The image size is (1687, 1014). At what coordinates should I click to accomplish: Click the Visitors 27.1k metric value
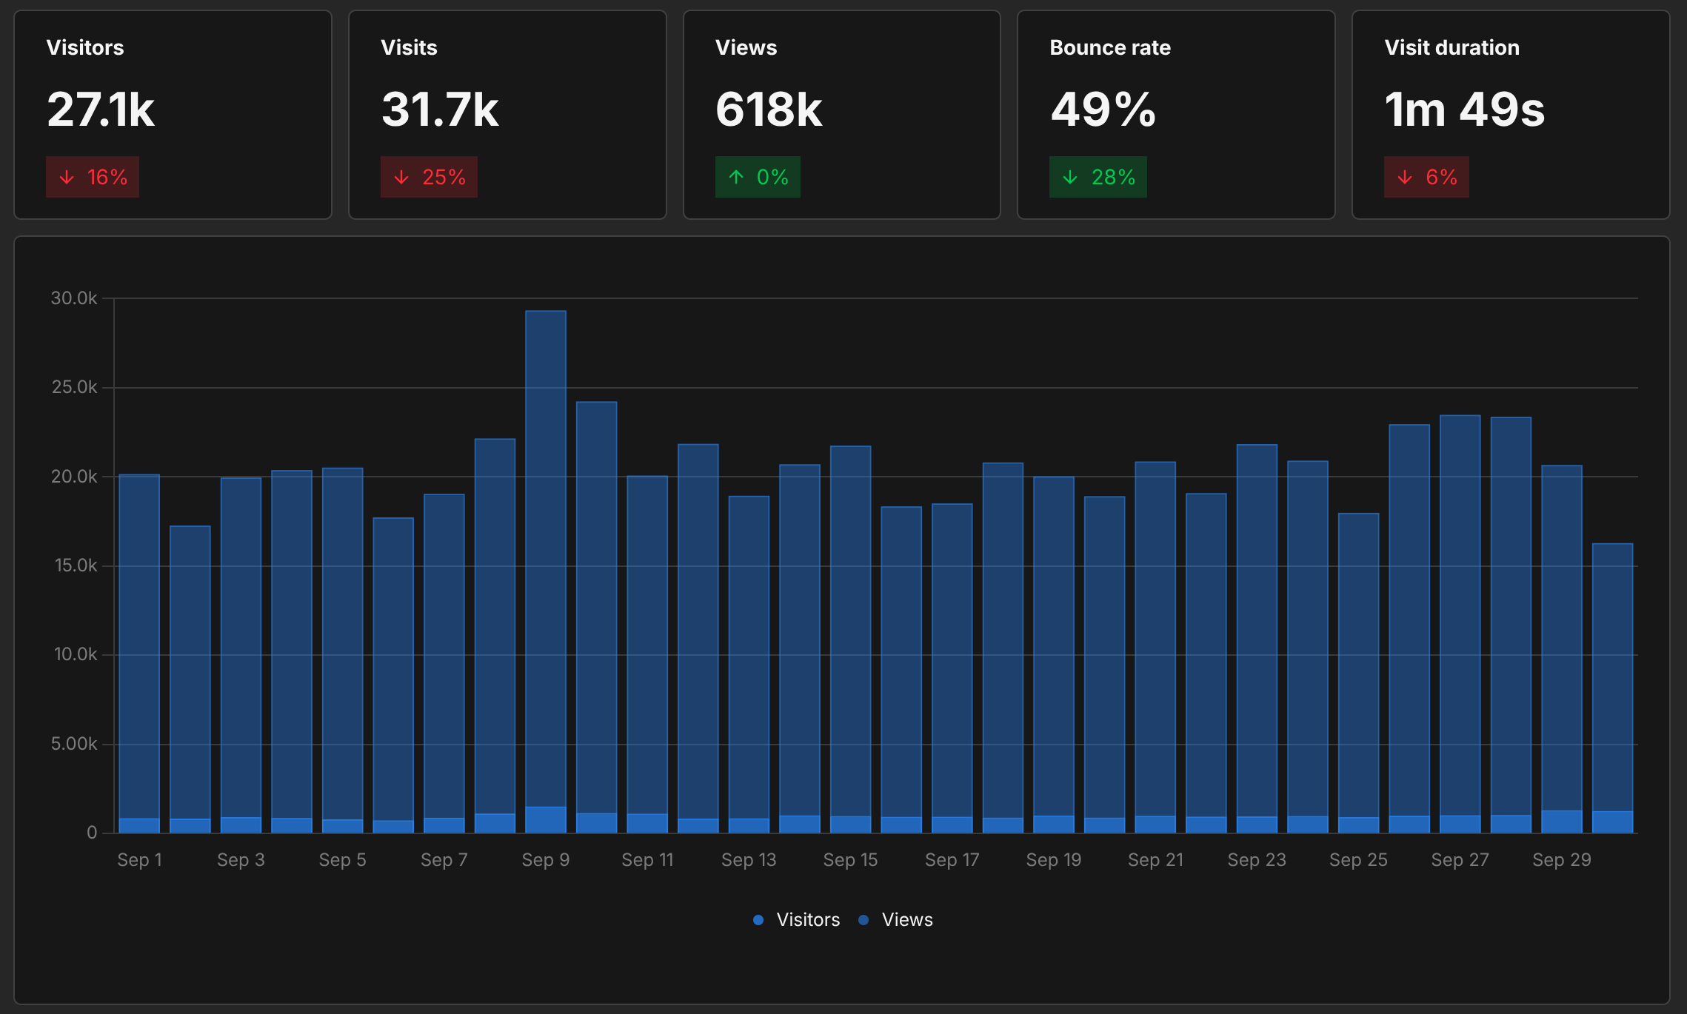(101, 110)
